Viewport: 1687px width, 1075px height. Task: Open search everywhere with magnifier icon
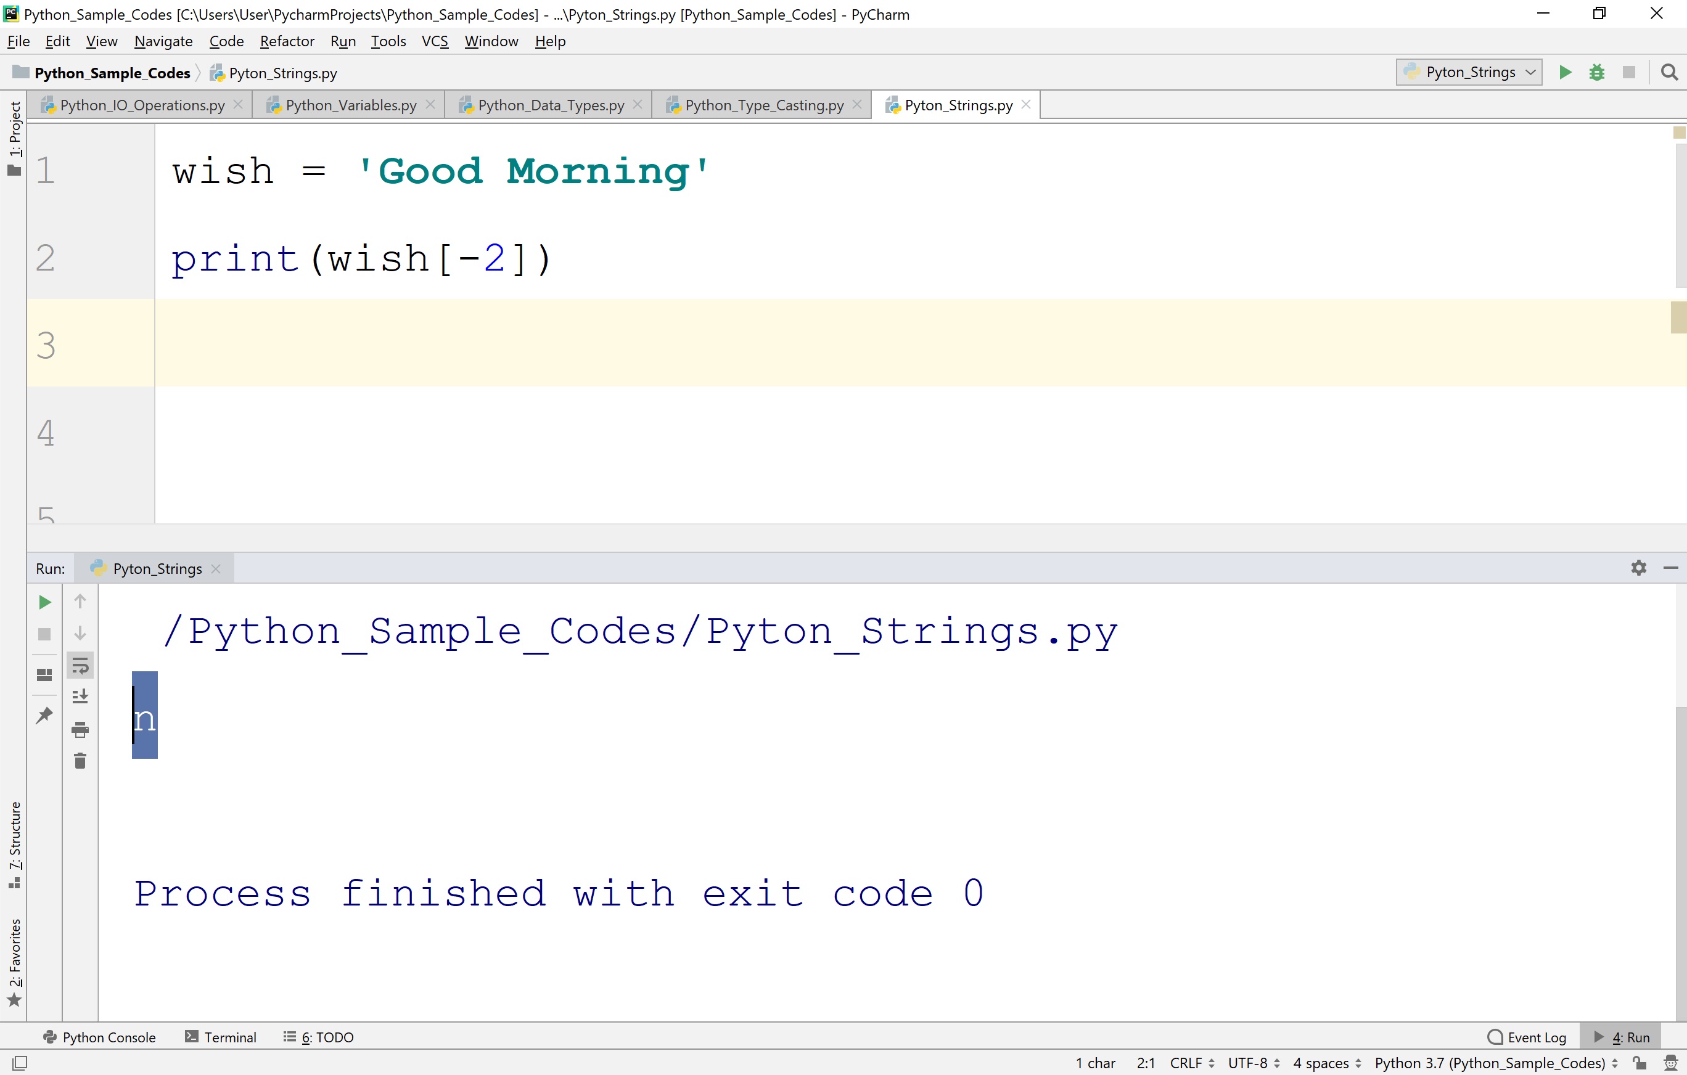1670,72
